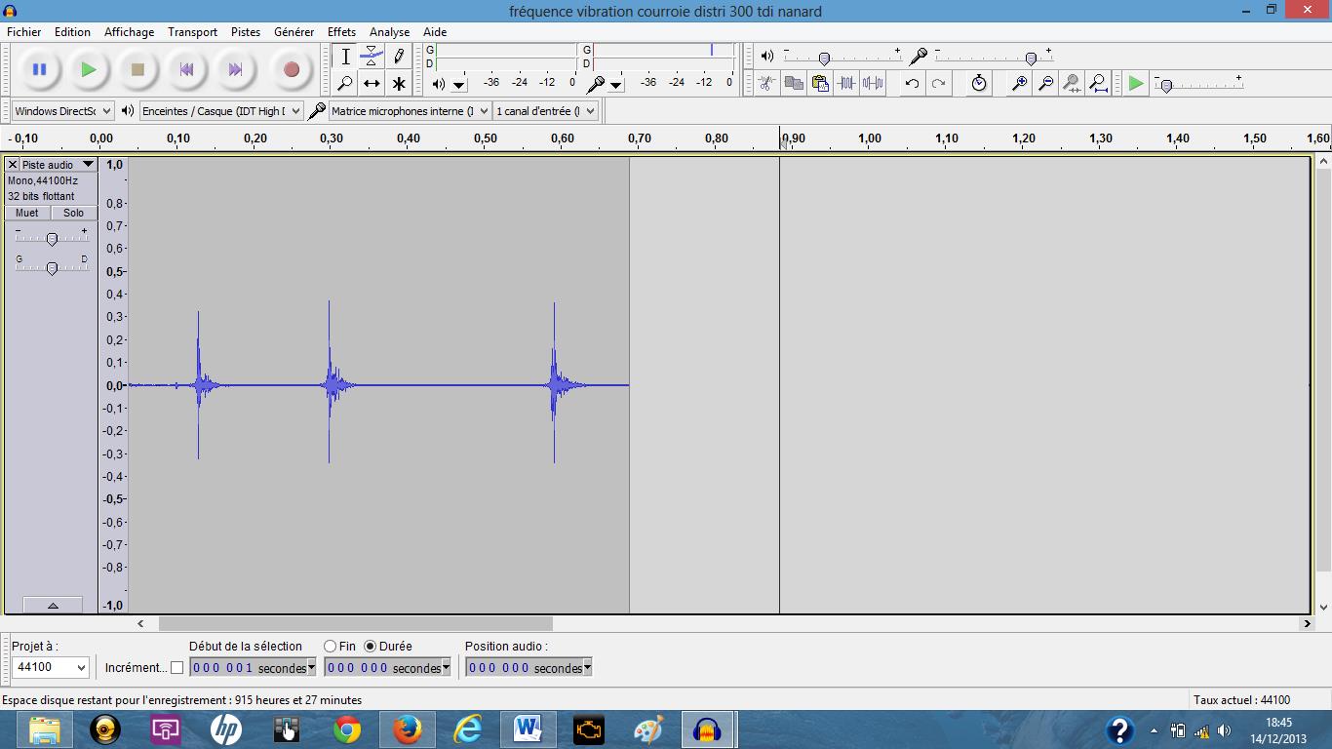This screenshot has width=1332, height=749.
Task: Select the Draw pencil tool
Action: pyautogui.click(x=399, y=57)
